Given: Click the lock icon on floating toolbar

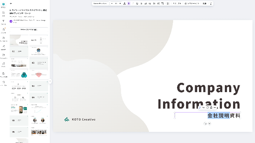Looking at the screenshot, I should pos(211,108).
